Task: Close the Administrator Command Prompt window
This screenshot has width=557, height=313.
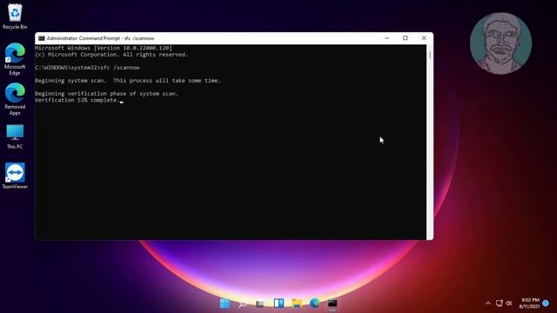Action: [424, 38]
